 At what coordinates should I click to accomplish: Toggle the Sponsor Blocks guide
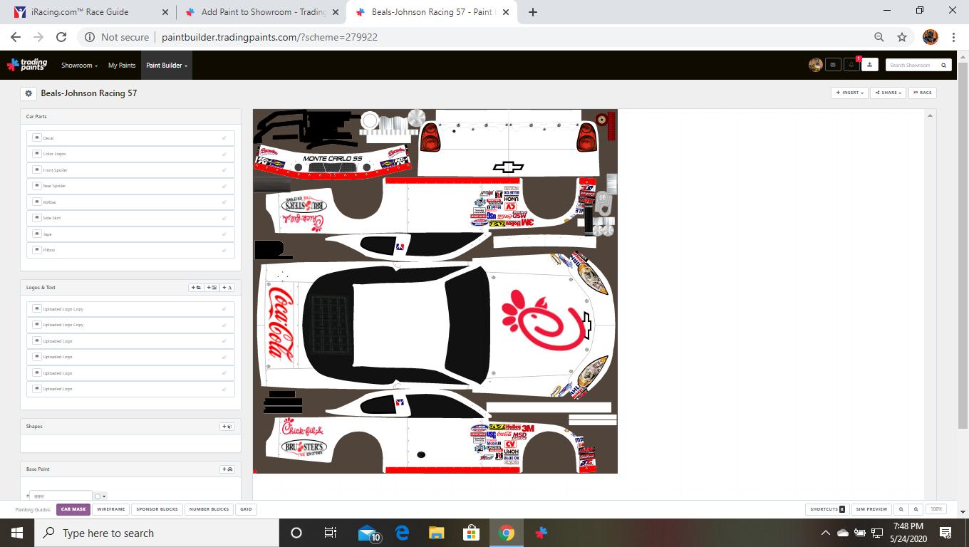click(x=157, y=509)
